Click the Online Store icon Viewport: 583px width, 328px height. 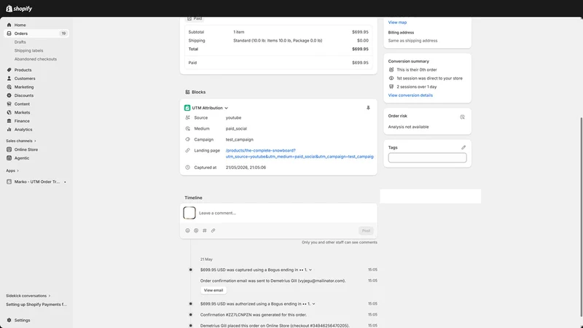pos(9,149)
